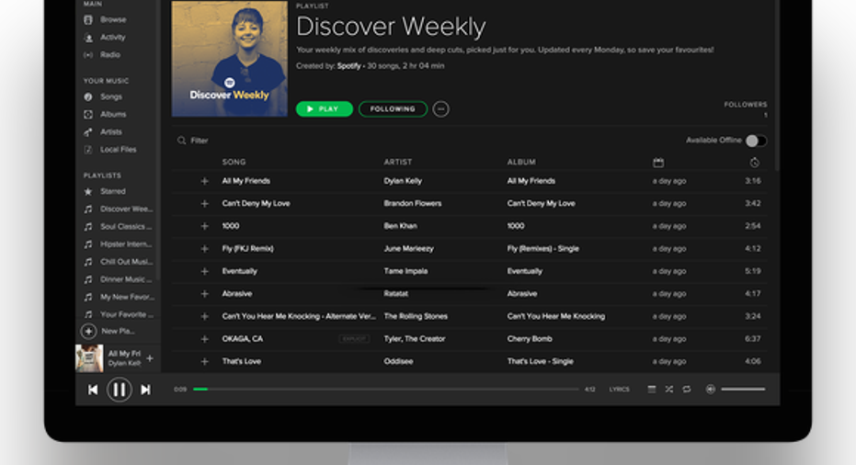856x465 pixels.
Task: Click the now playing album thumbnail
Action: tap(89, 358)
